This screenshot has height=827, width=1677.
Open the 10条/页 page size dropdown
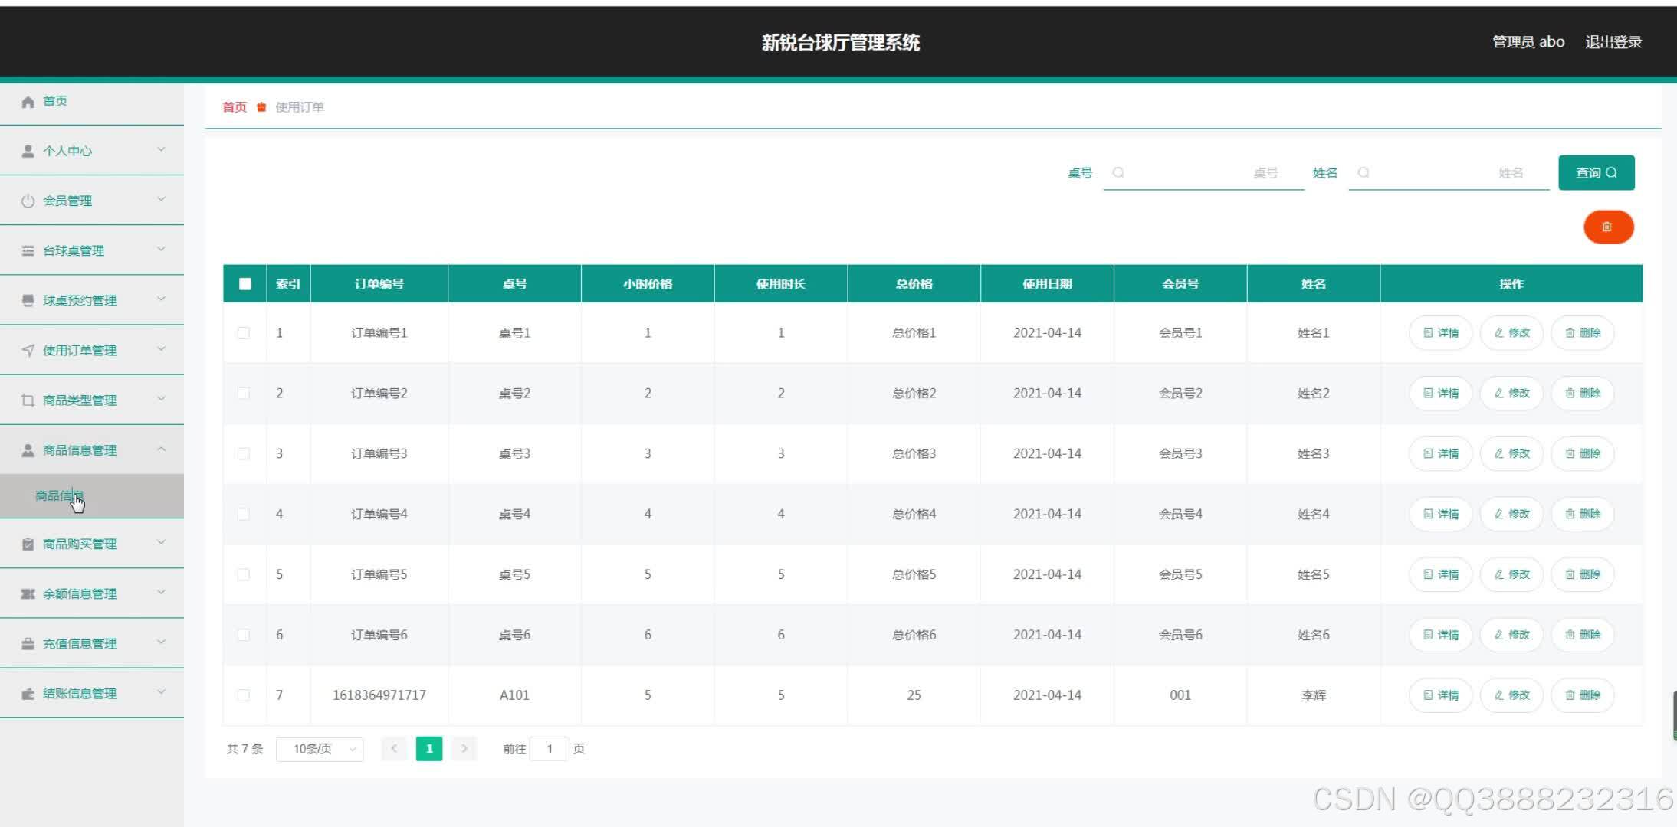tap(319, 748)
